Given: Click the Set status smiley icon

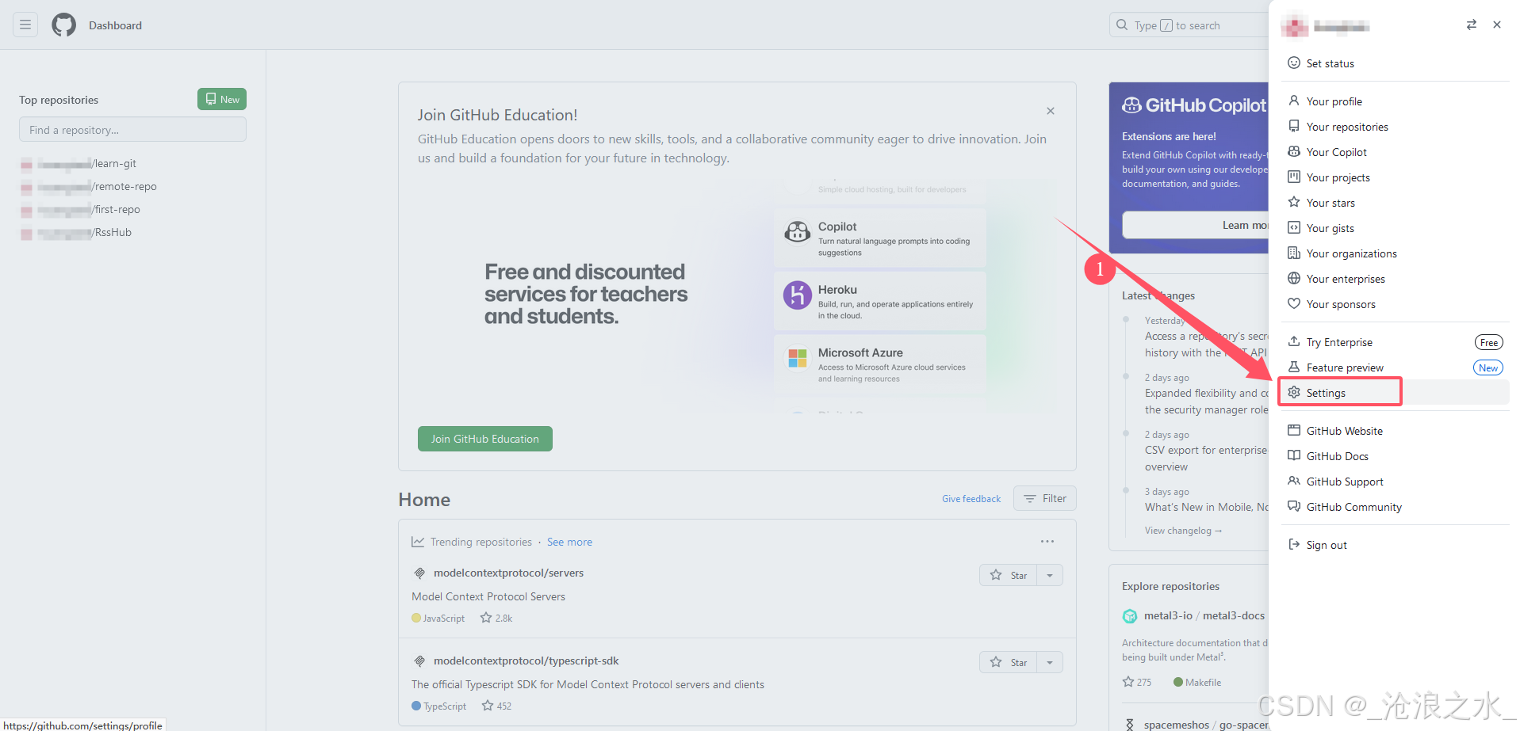Looking at the screenshot, I should pos(1294,63).
